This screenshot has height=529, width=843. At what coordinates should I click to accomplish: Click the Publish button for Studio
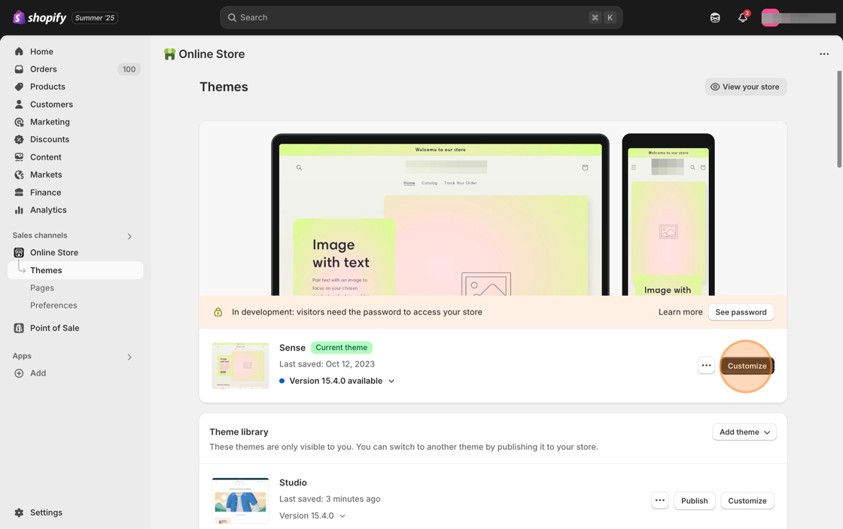point(694,500)
